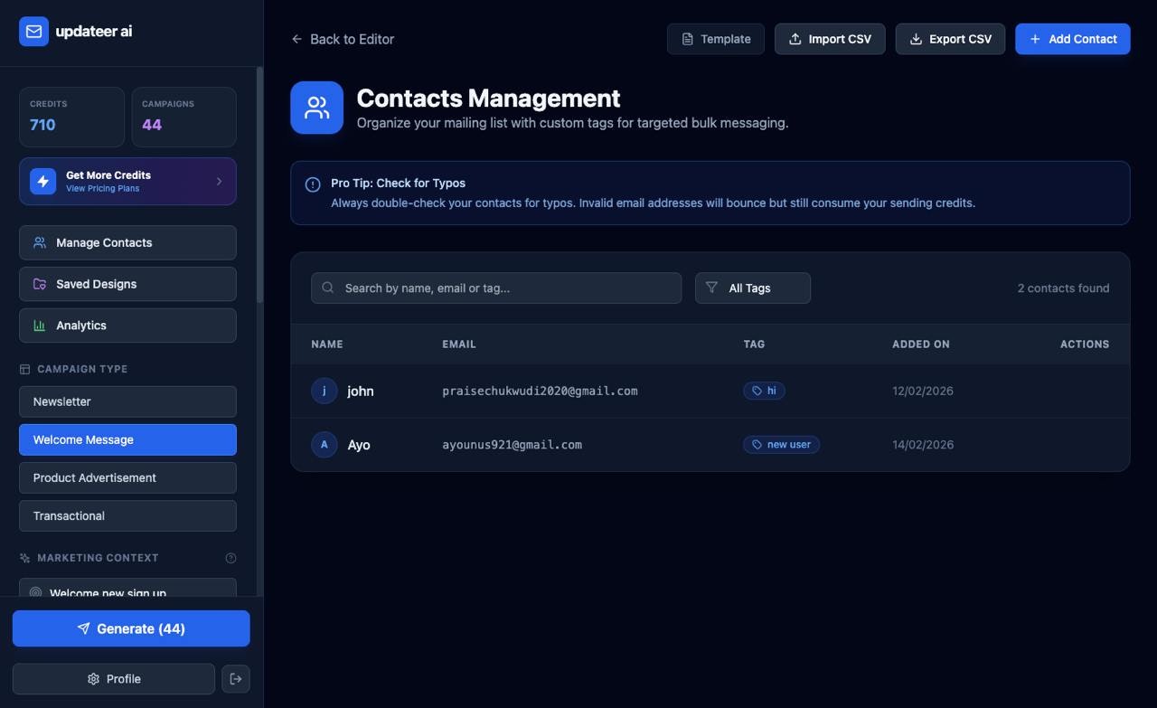
Task: Select the Newsletter campaign type
Action: 127,401
